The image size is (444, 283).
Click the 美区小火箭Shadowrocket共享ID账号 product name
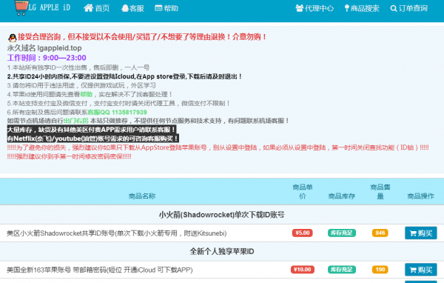pyautogui.click(x=117, y=233)
